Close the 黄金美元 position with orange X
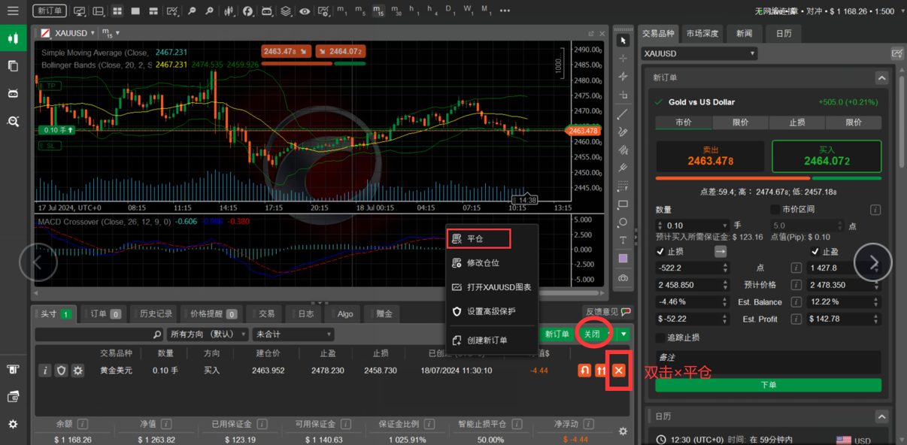Screen dimensions: 907x445 [619, 370]
